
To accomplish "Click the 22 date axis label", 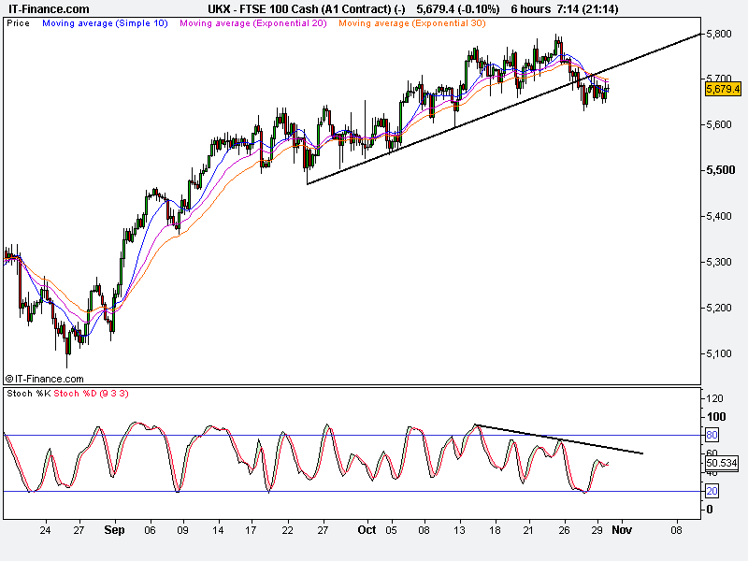I will tap(287, 530).
